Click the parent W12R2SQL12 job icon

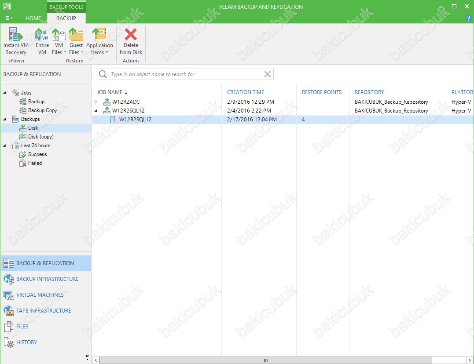coord(107,110)
